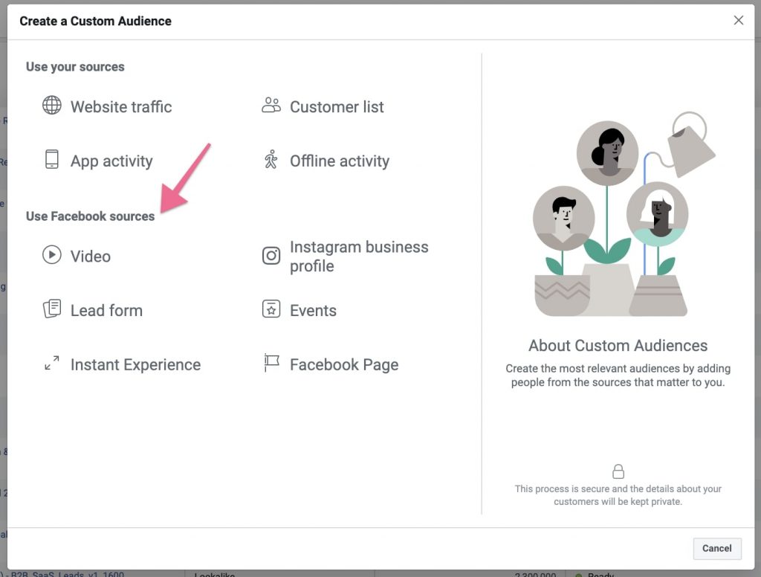
Task: Click the play icon next to Video
Action: [52, 255]
